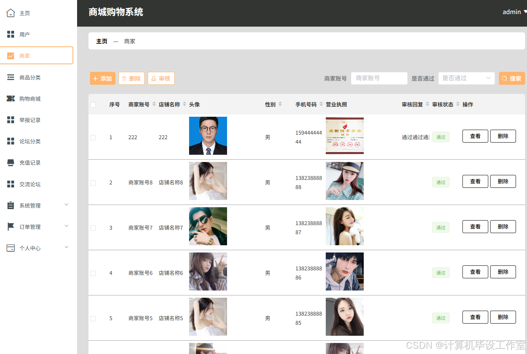Click the list icon beside 商品分类
Viewport: 527px width, 354px height.
click(x=11, y=77)
